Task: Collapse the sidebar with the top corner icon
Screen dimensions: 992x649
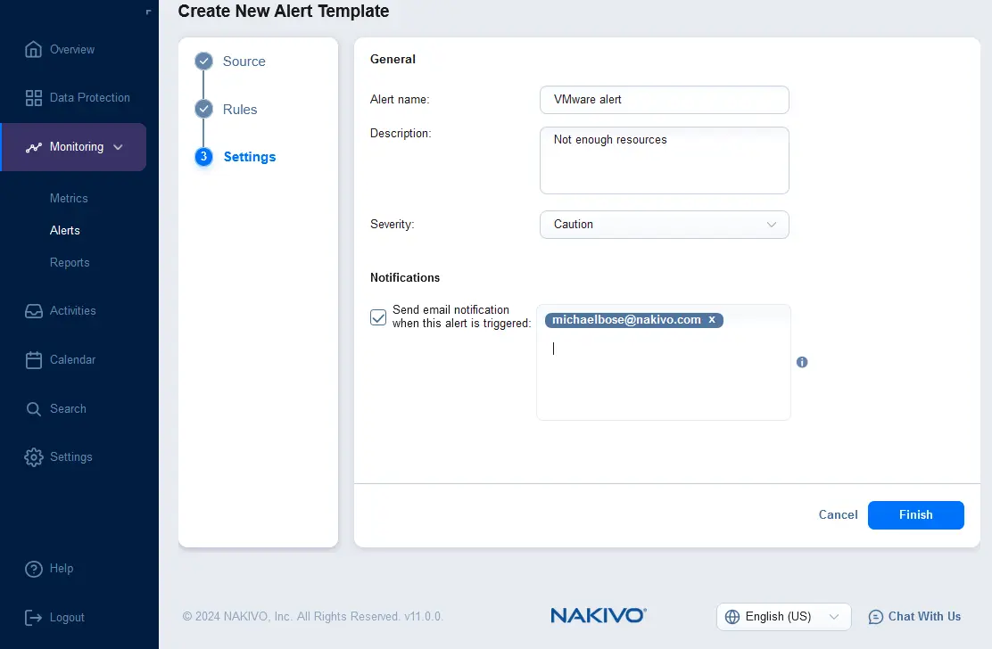Action: (x=149, y=12)
